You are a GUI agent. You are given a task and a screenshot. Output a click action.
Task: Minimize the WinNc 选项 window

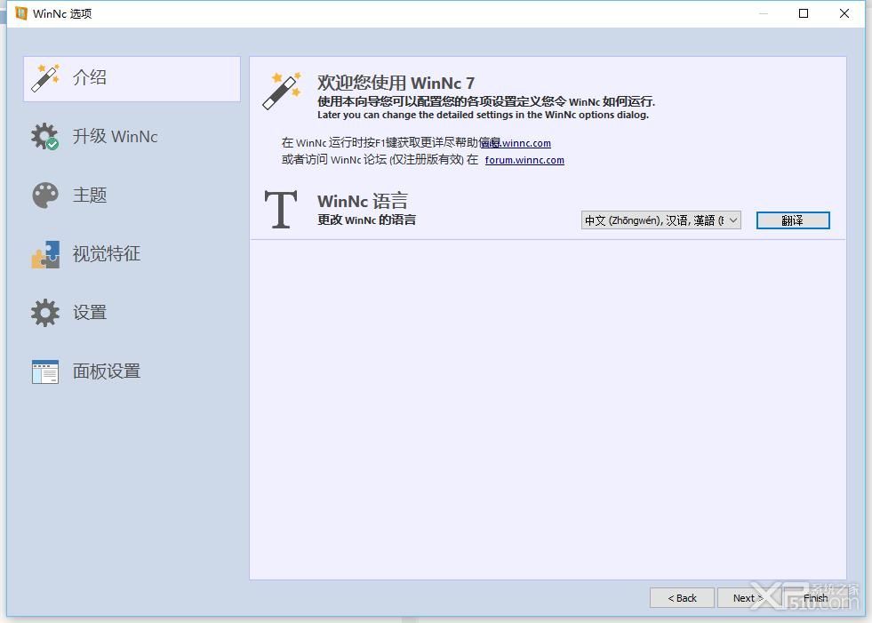[763, 13]
